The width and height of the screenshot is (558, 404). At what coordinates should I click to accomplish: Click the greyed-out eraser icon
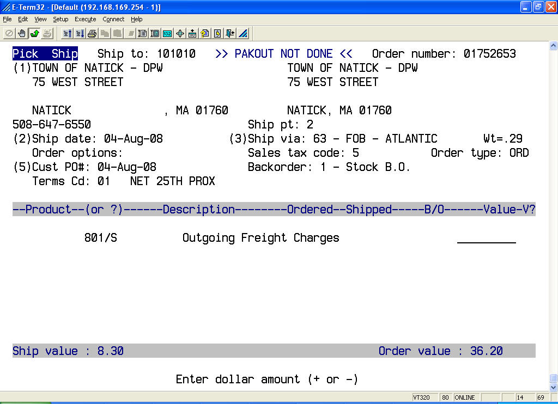[x=130, y=33]
